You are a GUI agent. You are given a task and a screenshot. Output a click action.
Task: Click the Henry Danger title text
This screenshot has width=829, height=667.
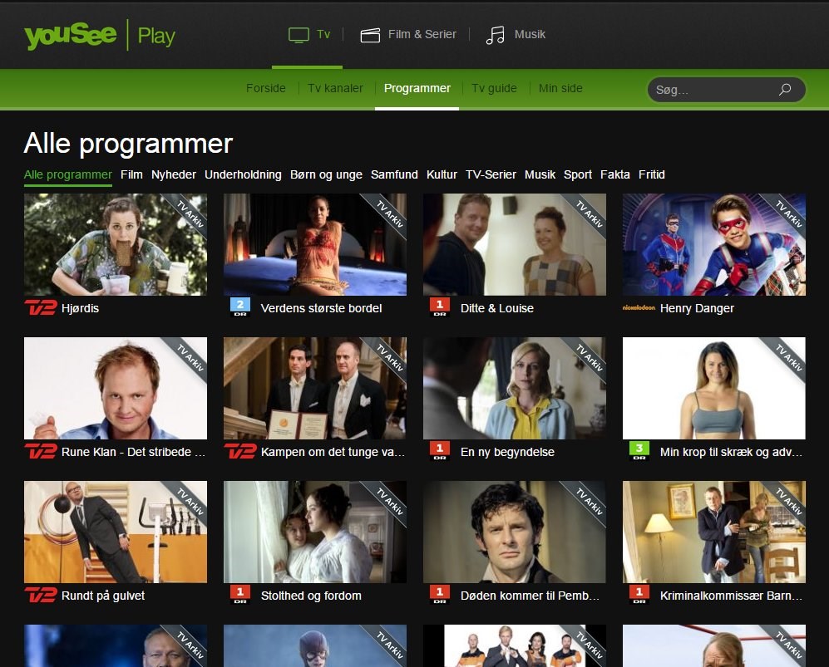click(697, 308)
